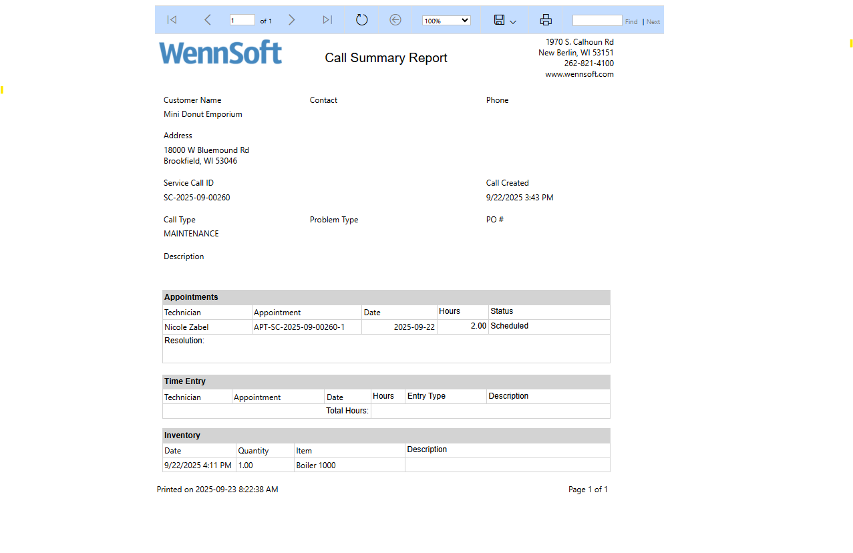This screenshot has height=553, width=853.
Task: Click the Find link in the toolbar
Action: (x=631, y=21)
